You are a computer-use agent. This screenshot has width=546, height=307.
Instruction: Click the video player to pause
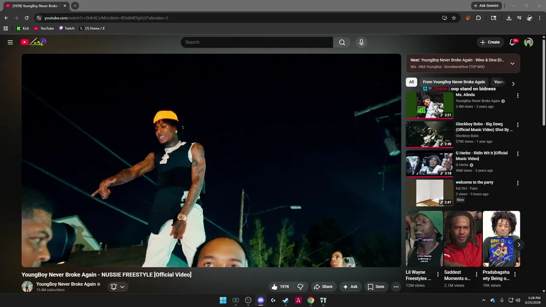(x=211, y=160)
